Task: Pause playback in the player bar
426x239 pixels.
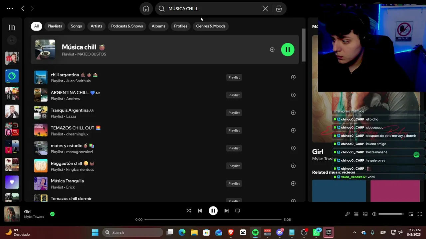Action: [213, 211]
